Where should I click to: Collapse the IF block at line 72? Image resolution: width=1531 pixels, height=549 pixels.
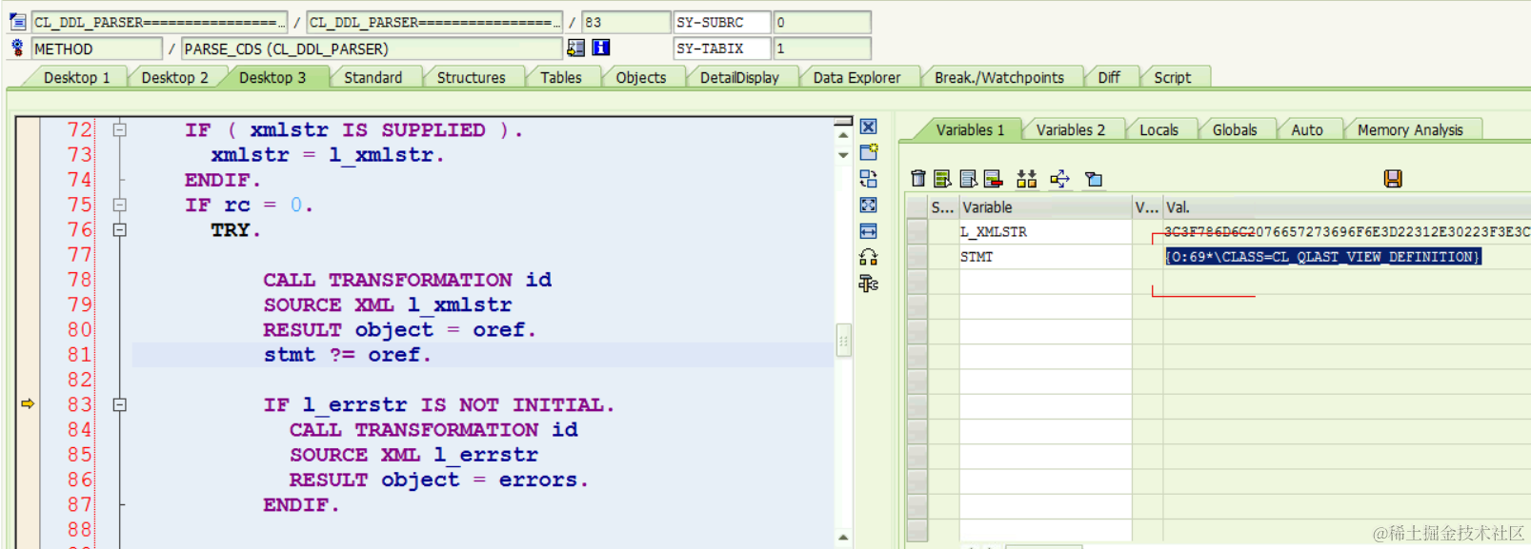tap(119, 129)
